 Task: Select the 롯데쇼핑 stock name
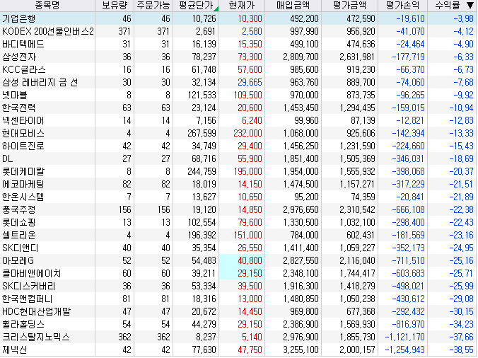(18, 223)
